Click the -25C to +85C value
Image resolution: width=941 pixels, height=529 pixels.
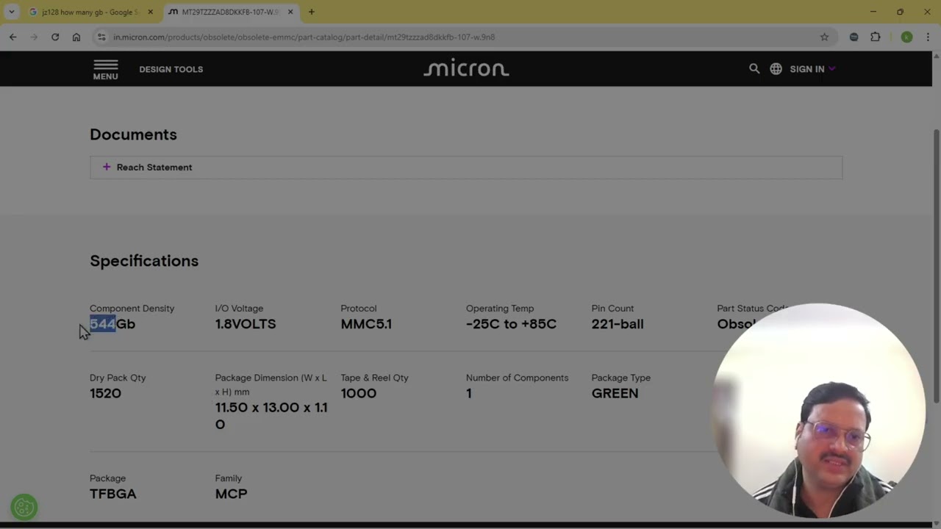pyautogui.click(x=511, y=324)
